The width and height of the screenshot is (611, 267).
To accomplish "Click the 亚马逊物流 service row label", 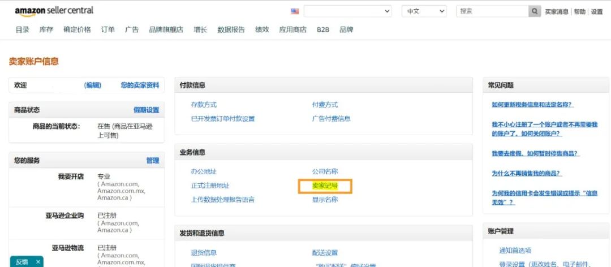I will tap(68, 248).
